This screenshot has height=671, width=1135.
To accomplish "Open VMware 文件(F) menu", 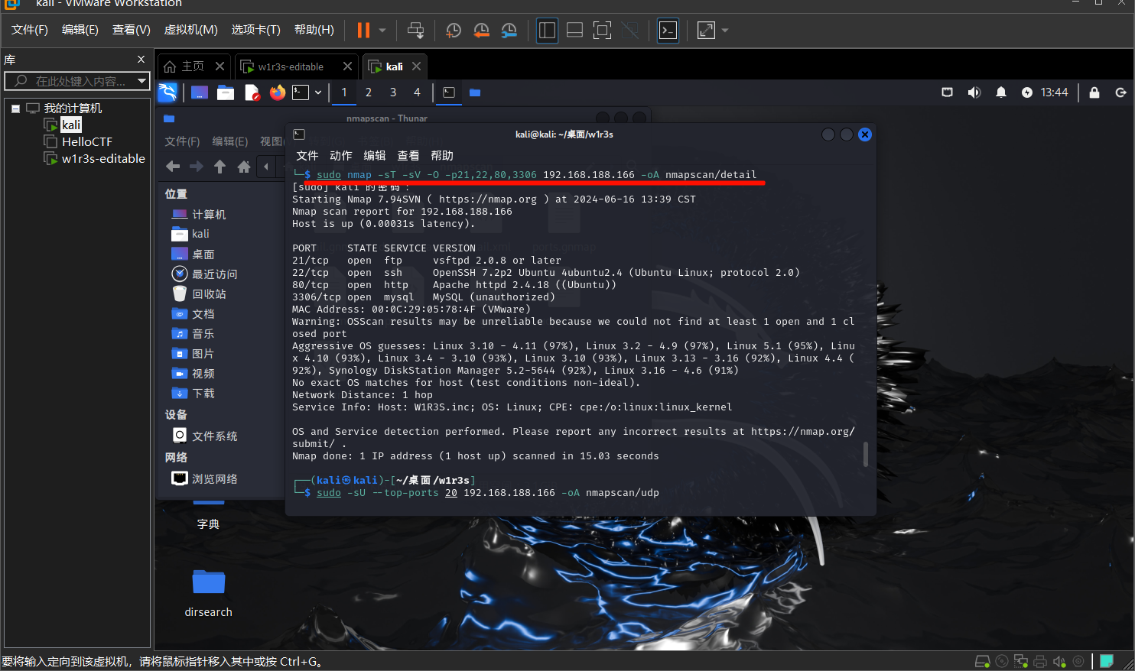I will click(29, 30).
